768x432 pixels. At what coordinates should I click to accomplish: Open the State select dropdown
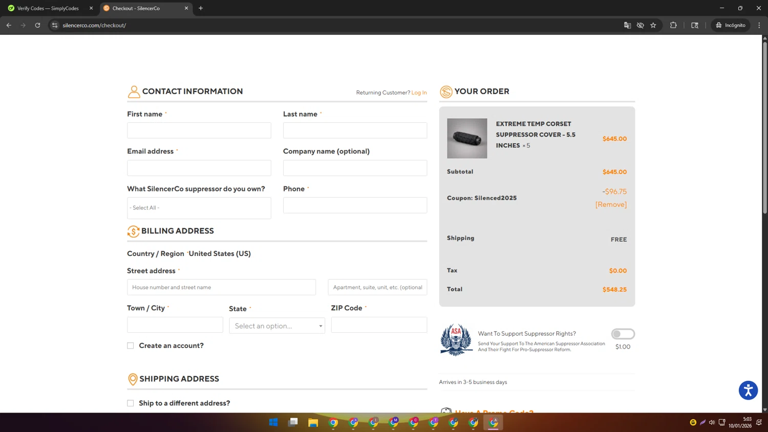pyautogui.click(x=277, y=326)
